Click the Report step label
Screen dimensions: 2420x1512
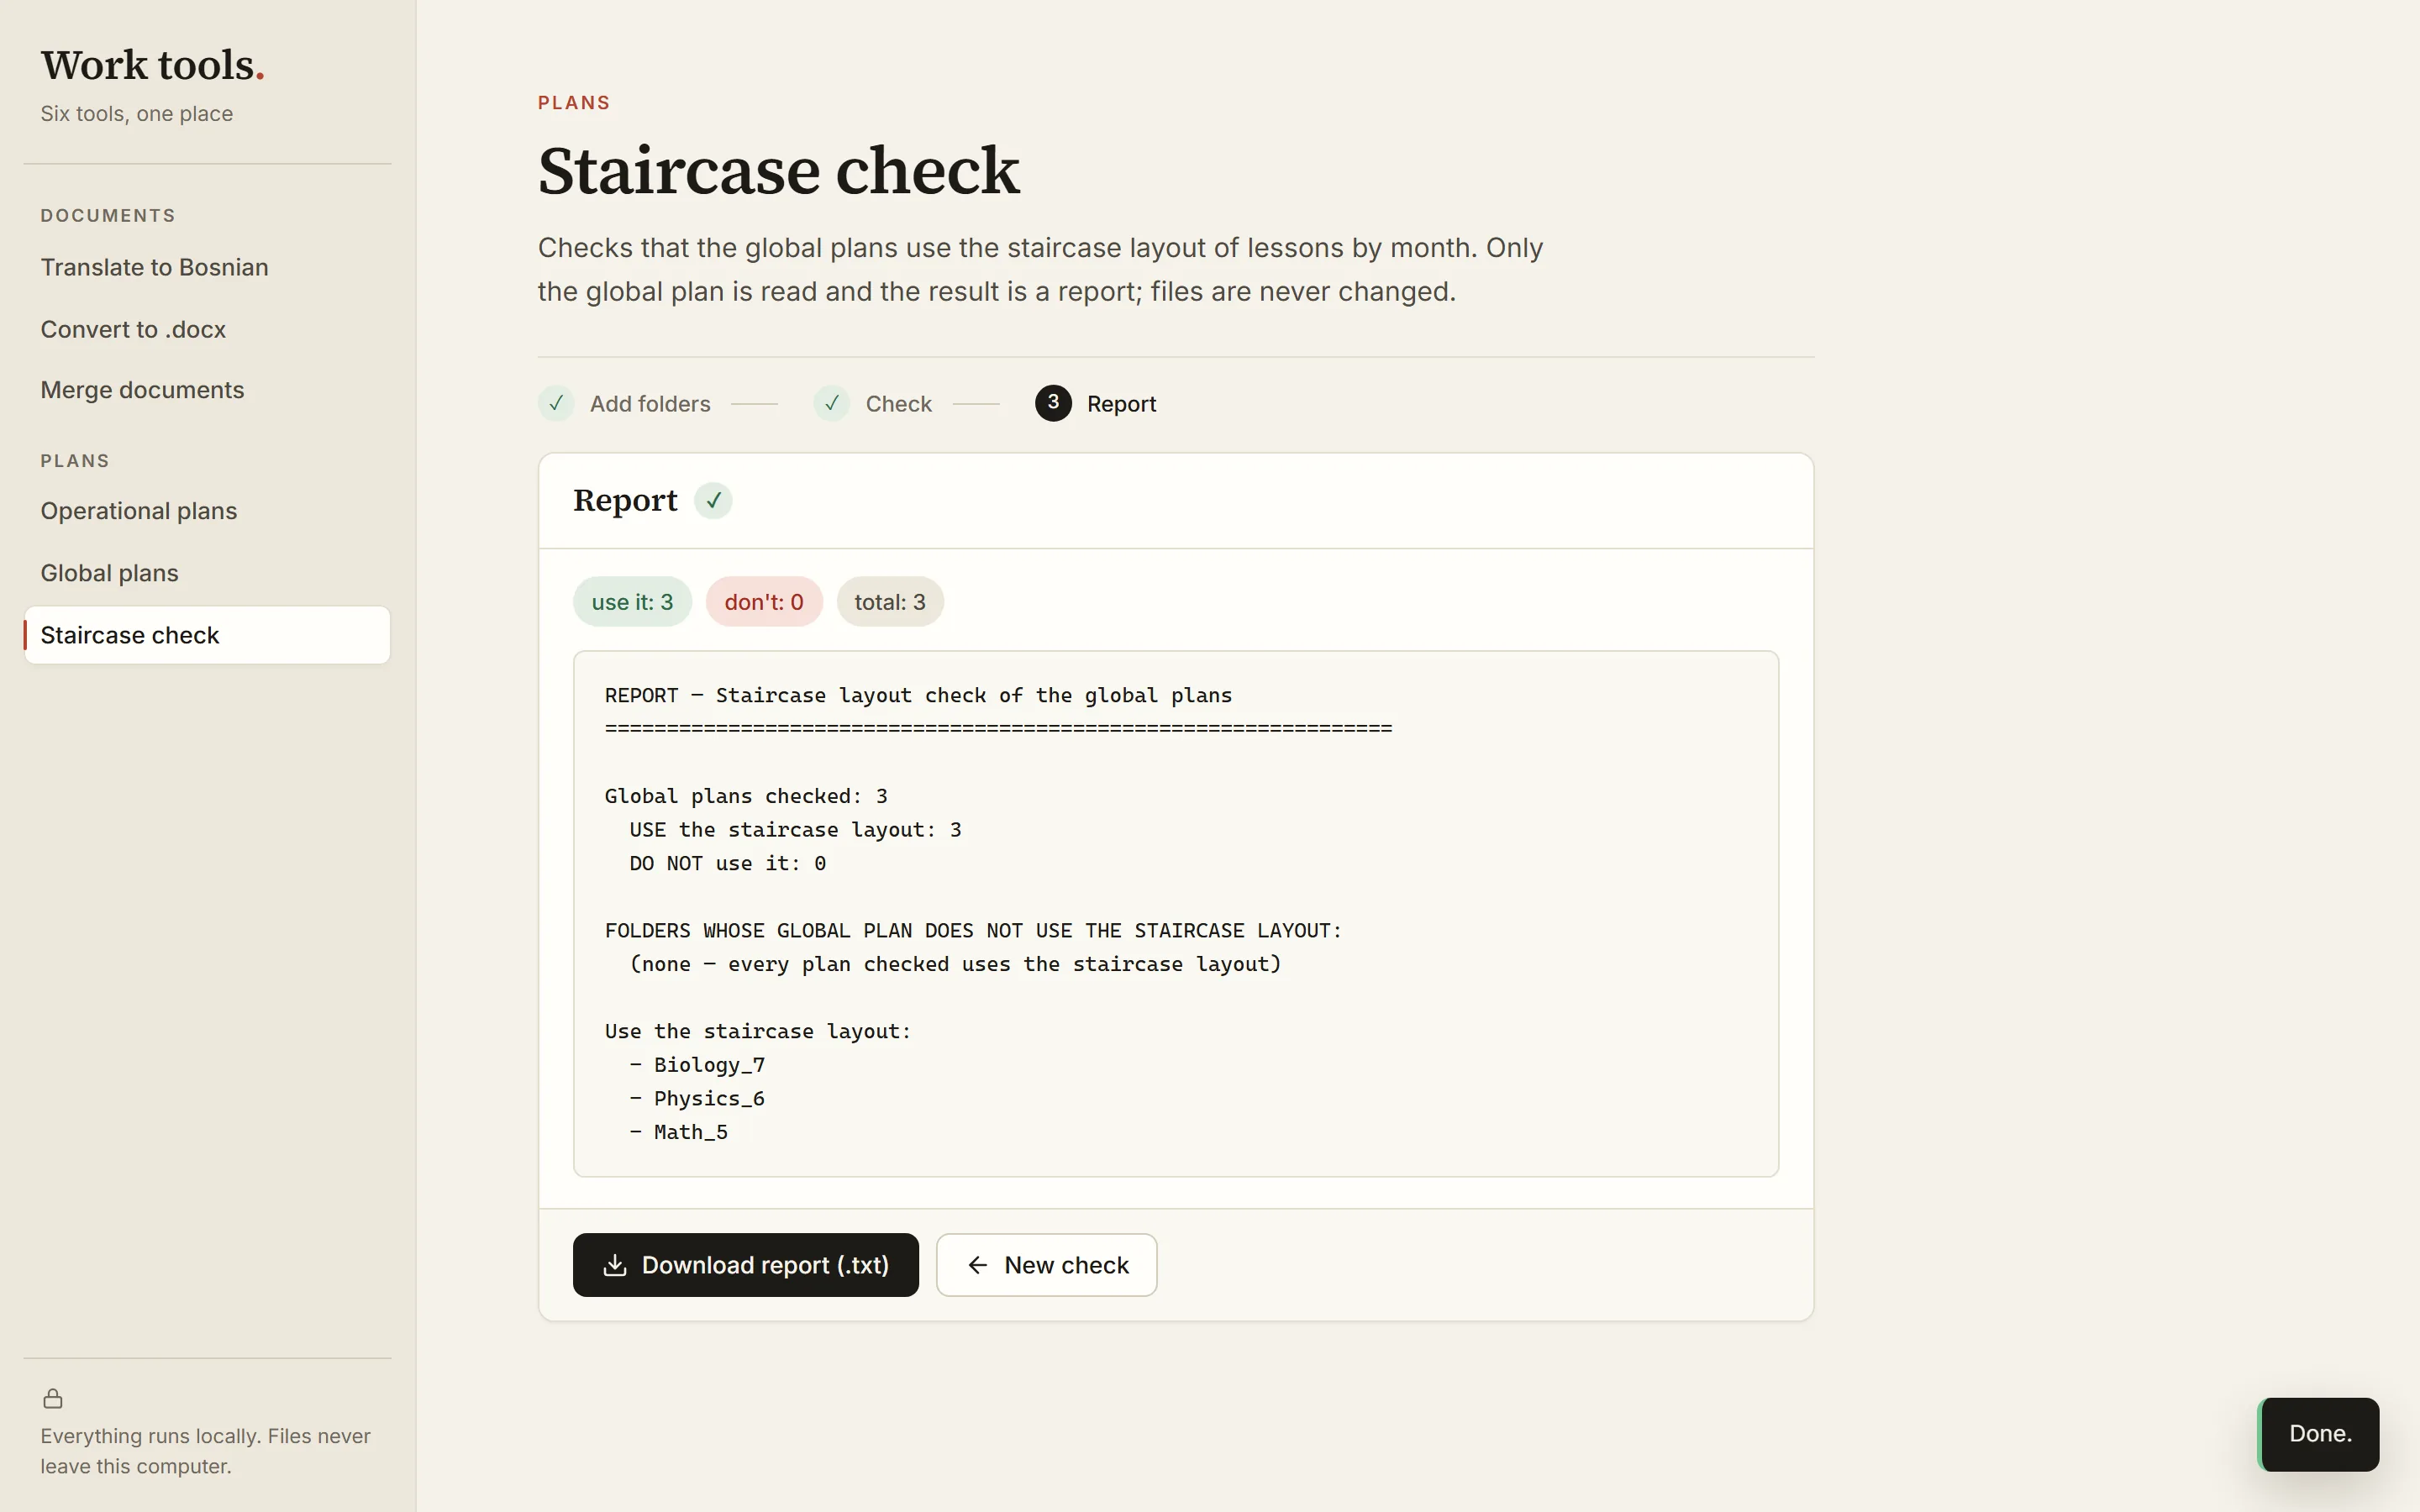click(1121, 404)
